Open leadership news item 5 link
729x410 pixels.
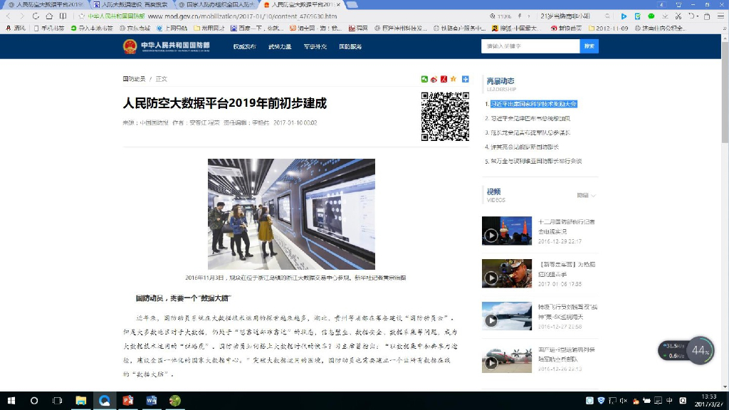535,162
